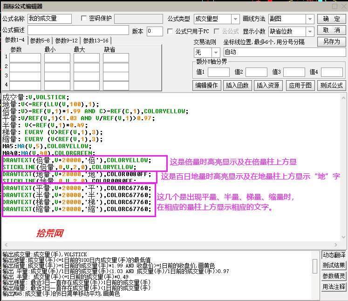Click the code line defining 梯量
The image size is (348, 301).
click(x=53, y=132)
